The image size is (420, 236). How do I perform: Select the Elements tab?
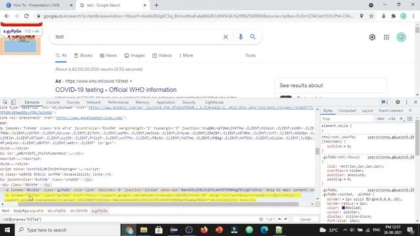(x=32, y=102)
